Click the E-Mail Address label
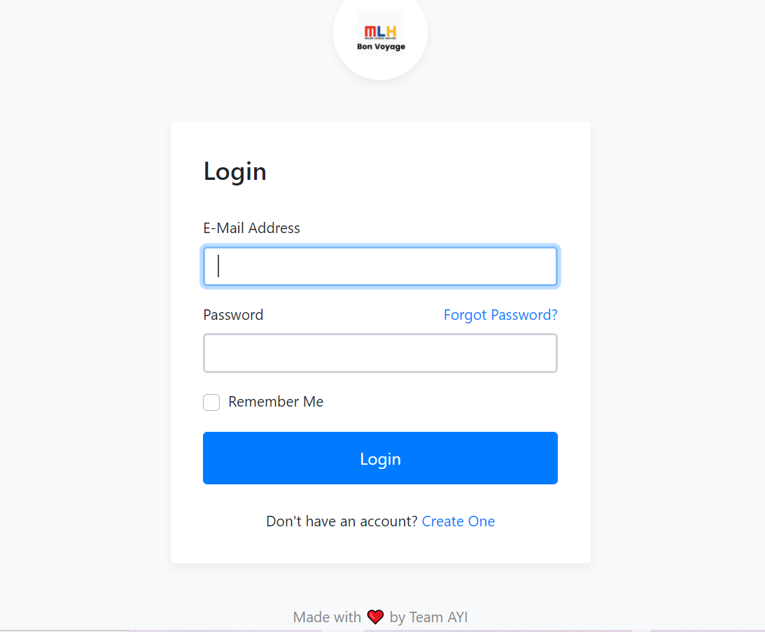Image resolution: width=765 pixels, height=632 pixels. [252, 228]
